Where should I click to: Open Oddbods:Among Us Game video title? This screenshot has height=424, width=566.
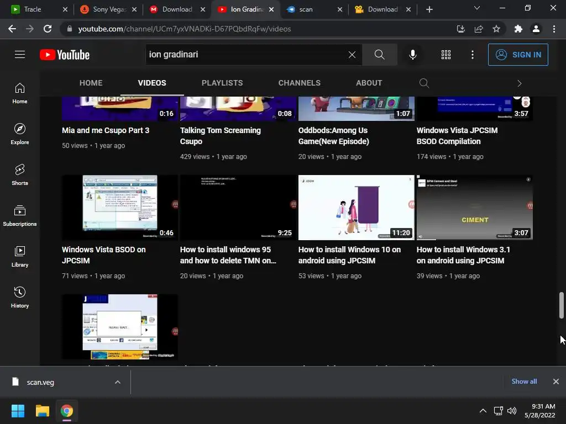[333, 136]
